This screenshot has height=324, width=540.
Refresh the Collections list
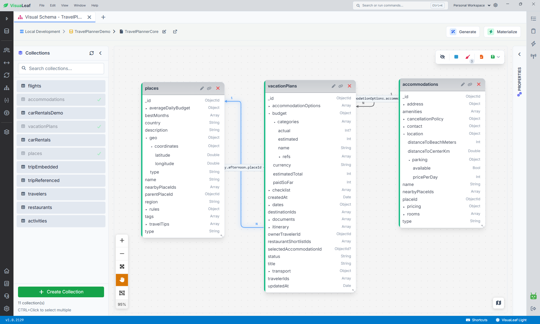point(92,53)
